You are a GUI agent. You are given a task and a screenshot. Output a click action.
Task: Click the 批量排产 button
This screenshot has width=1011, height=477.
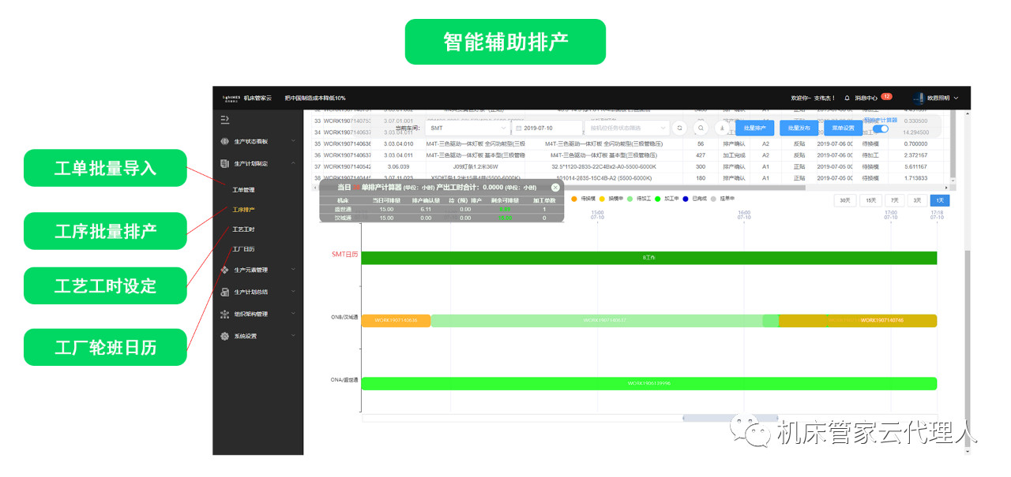point(755,128)
